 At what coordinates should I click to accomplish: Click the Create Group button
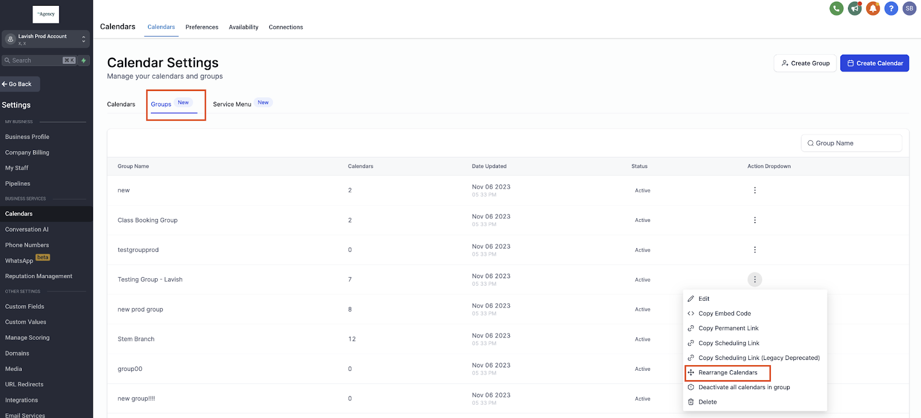pyautogui.click(x=805, y=63)
